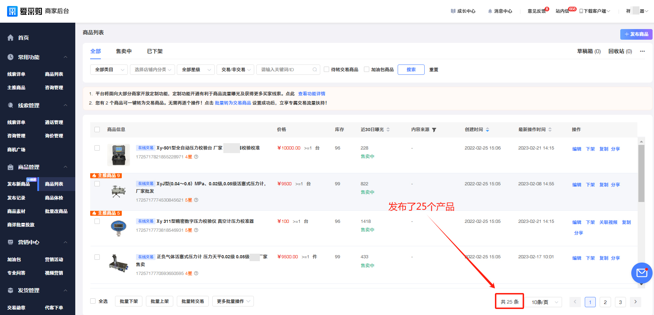Click the star rating help icon for Xy-501
The height and width of the screenshot is (315, 654).
click(196, 157)
